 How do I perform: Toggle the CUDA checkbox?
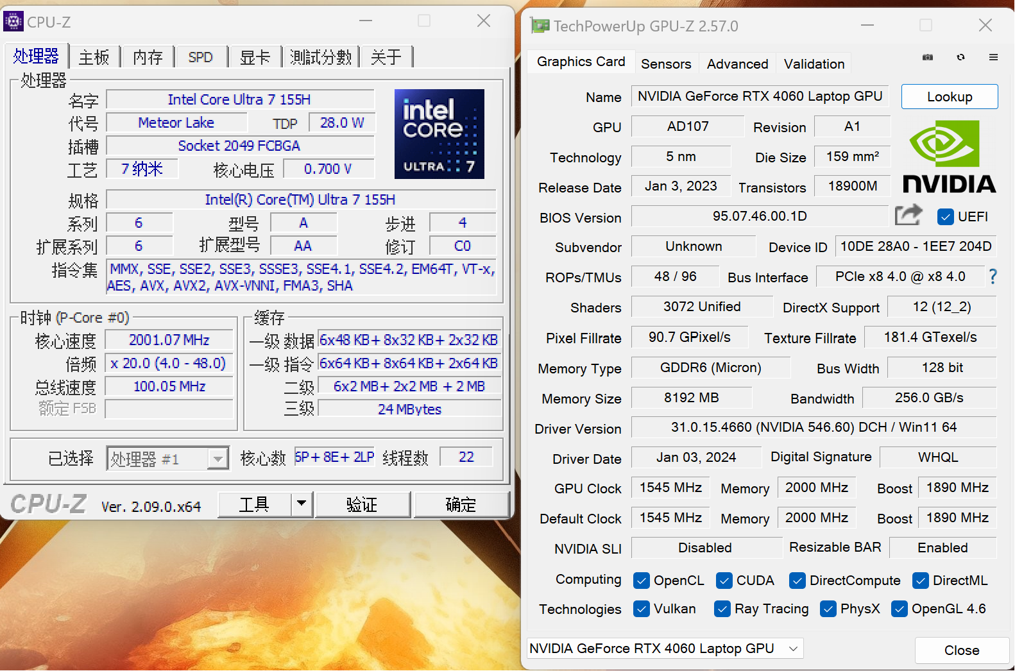pos(724,581)
